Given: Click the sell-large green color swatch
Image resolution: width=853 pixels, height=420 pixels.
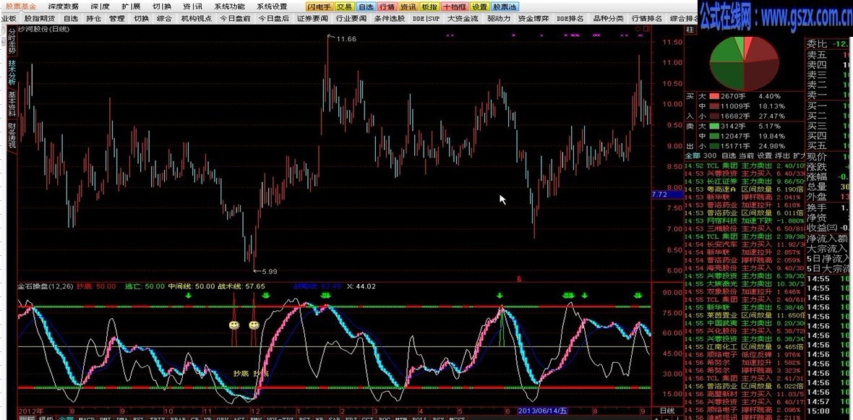Looking at the screenshot, I should pyautogui.click(x=715, y=126).
